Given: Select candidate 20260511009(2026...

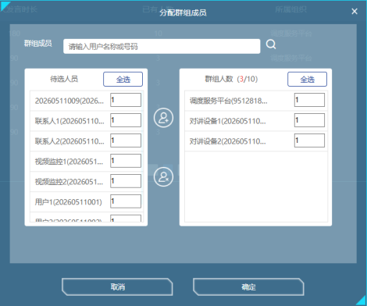Looking at the screenshot, I should pyautogui.click(x=69, y=101).
